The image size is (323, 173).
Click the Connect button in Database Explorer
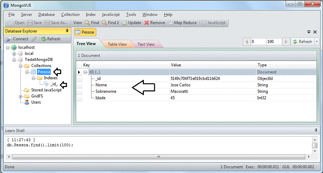click(17, 39)
